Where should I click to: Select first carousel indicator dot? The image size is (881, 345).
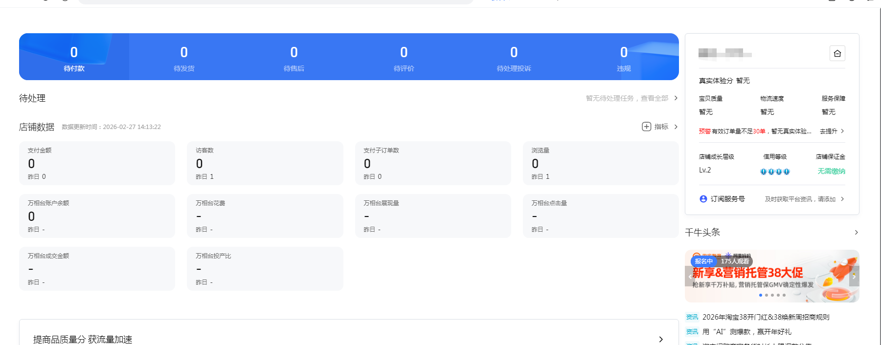(760, 295)
